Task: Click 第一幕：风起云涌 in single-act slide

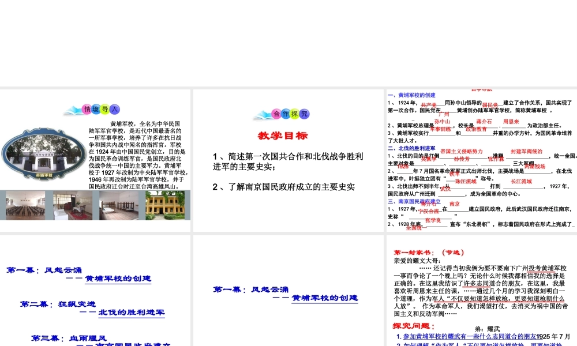Action: tap(251, 289)
